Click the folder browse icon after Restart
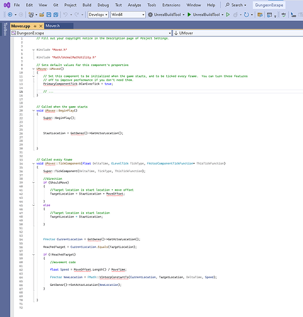 260,15
